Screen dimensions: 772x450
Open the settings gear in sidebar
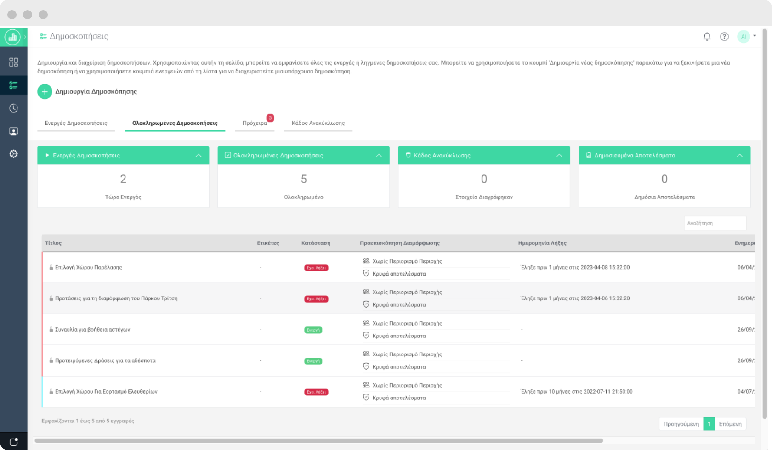click(14, 154)
